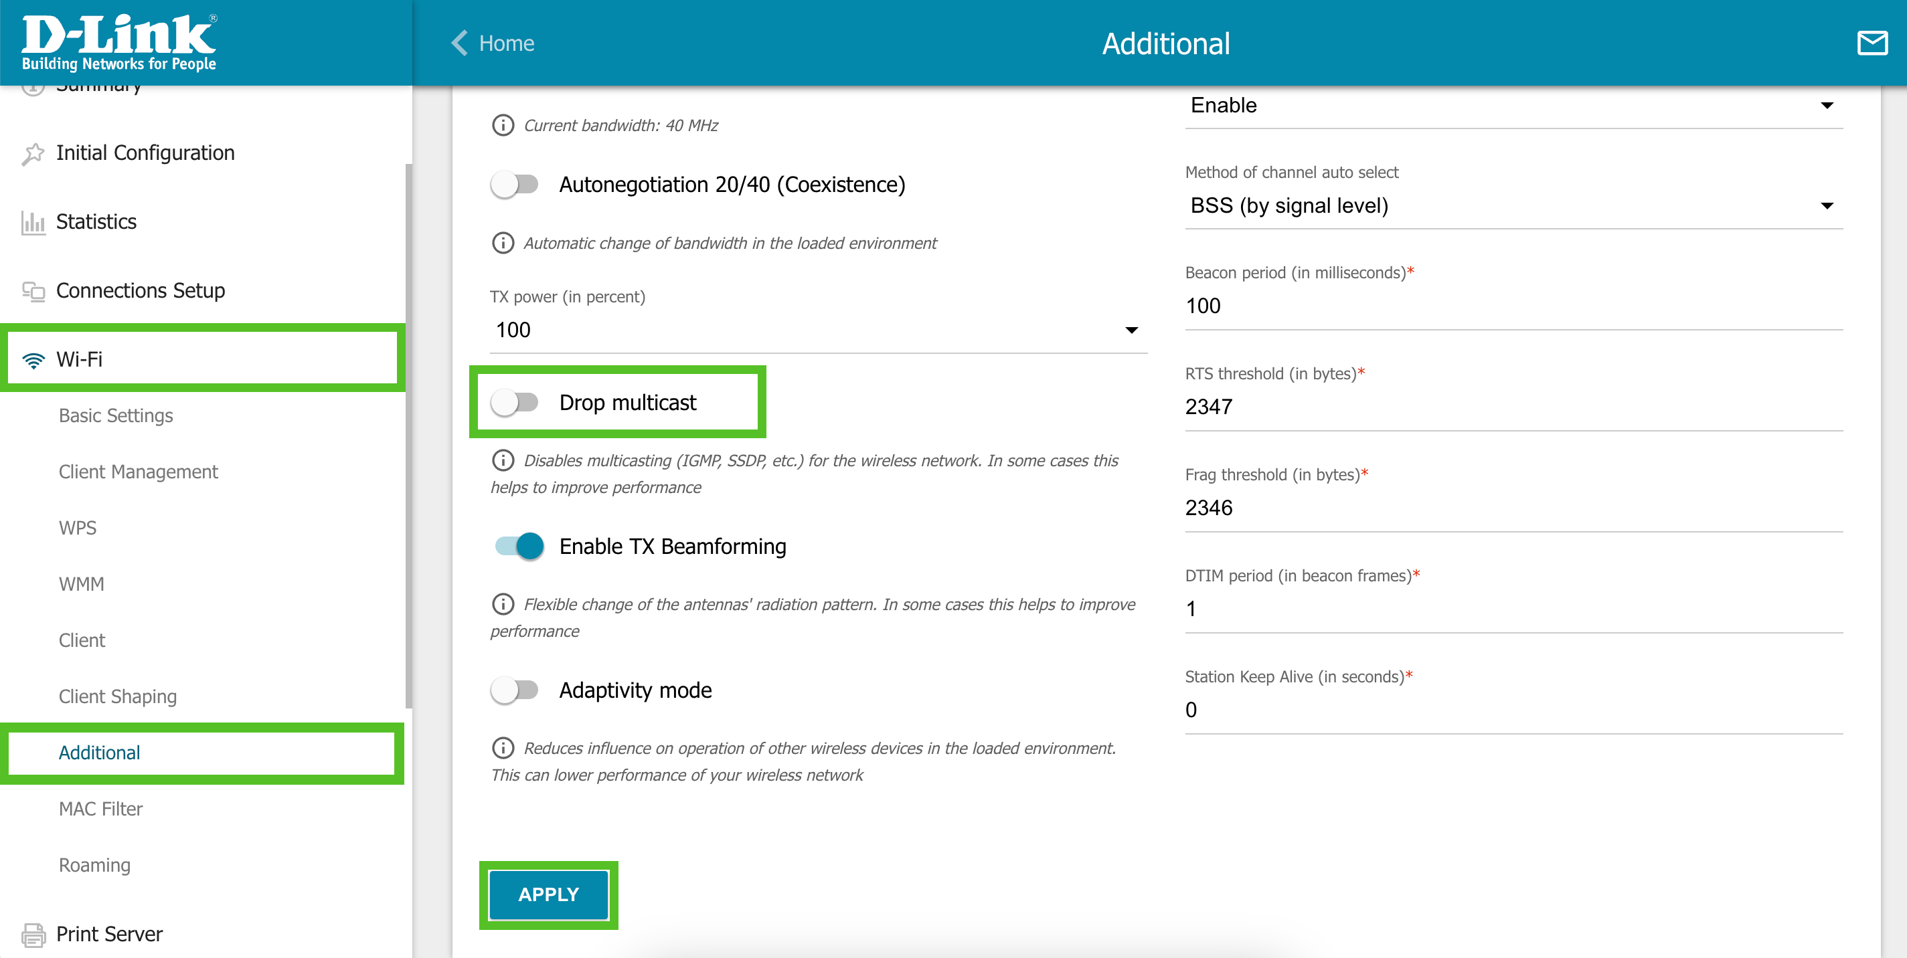The height and width of the screenshot is (958, 1907).
Task: Toggle Adaptivity mode switch
Action: pos(515,690)
